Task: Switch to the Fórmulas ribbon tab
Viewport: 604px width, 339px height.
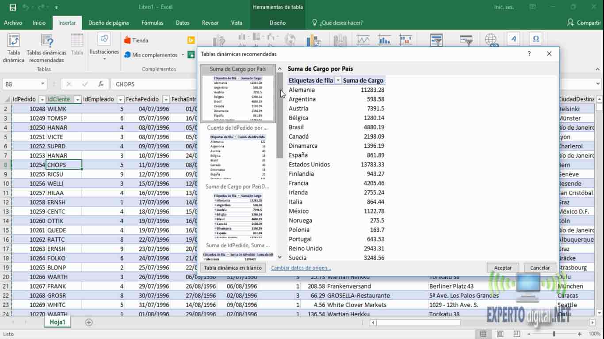Action: (152, 23)
